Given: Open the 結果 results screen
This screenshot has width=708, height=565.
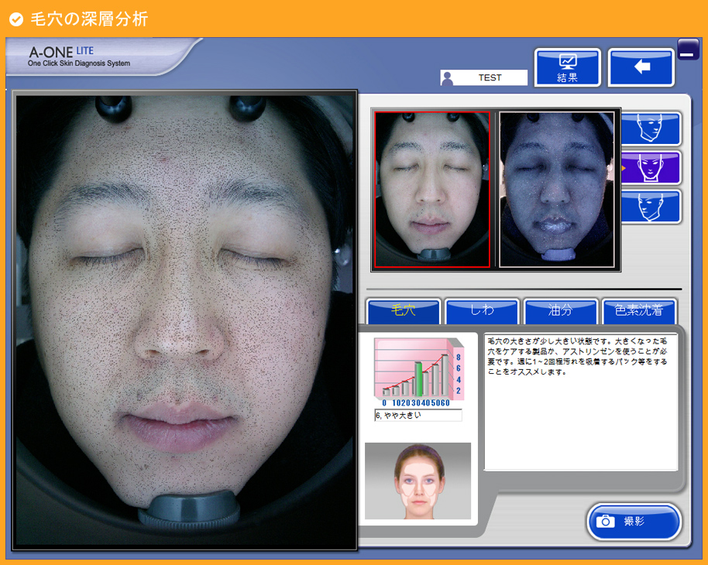Looking at the screenshot, I should point(567,67).
